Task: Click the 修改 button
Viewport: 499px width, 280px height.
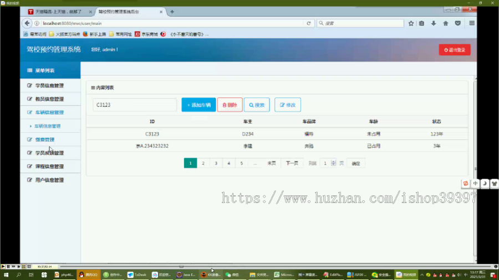Action: (x=288, y=105)
